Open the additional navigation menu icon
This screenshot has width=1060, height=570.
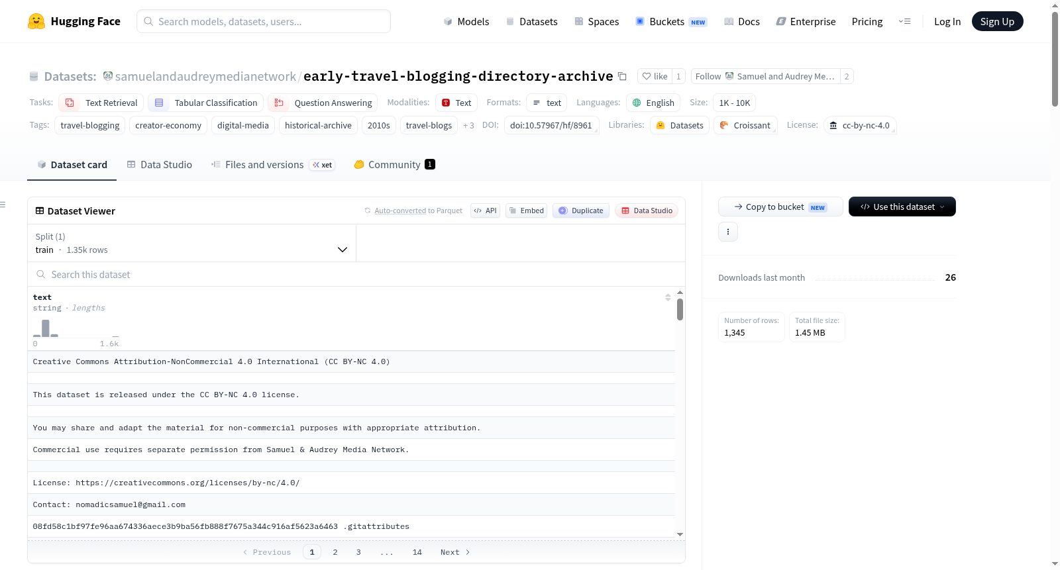tap(904, 21)
